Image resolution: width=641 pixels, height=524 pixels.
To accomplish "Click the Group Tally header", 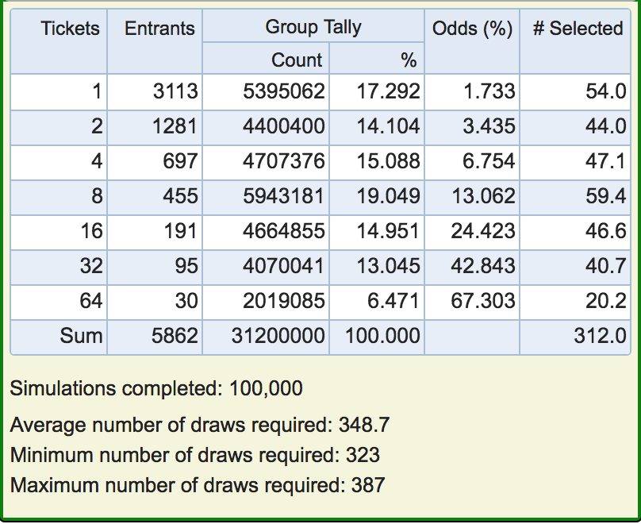I will (x=313, y=27).
